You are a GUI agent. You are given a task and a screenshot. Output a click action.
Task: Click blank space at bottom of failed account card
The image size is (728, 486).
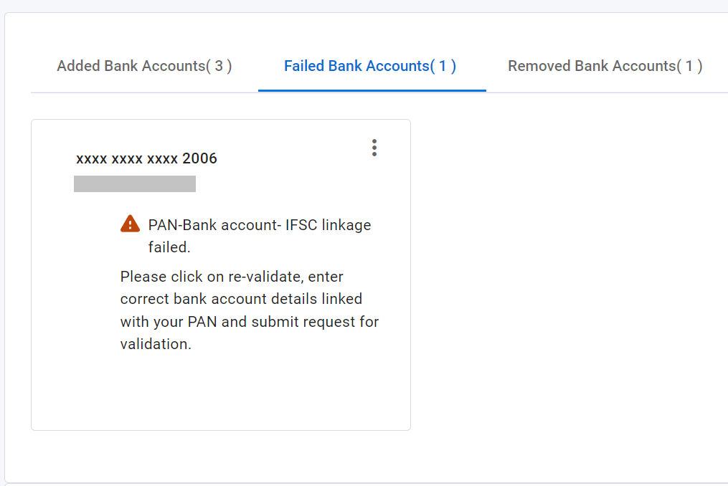(x=220, y=392)
